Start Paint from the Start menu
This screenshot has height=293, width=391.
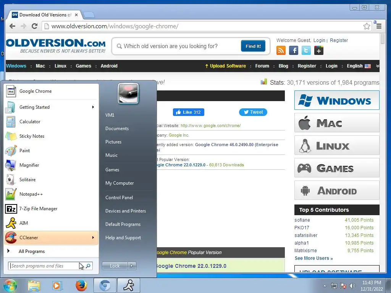[51, 150]
